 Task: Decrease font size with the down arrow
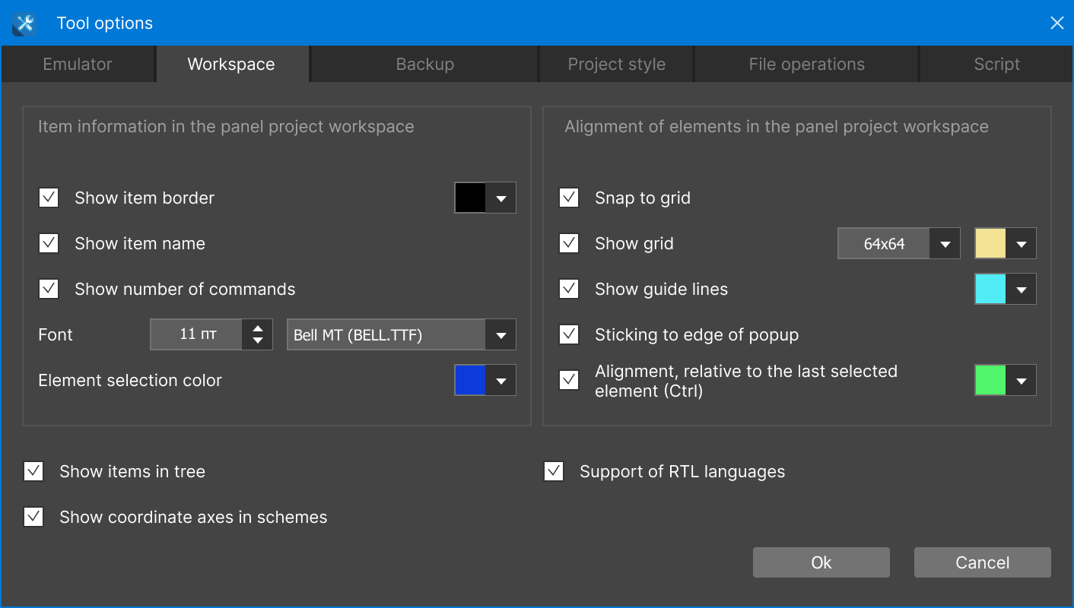258,341
